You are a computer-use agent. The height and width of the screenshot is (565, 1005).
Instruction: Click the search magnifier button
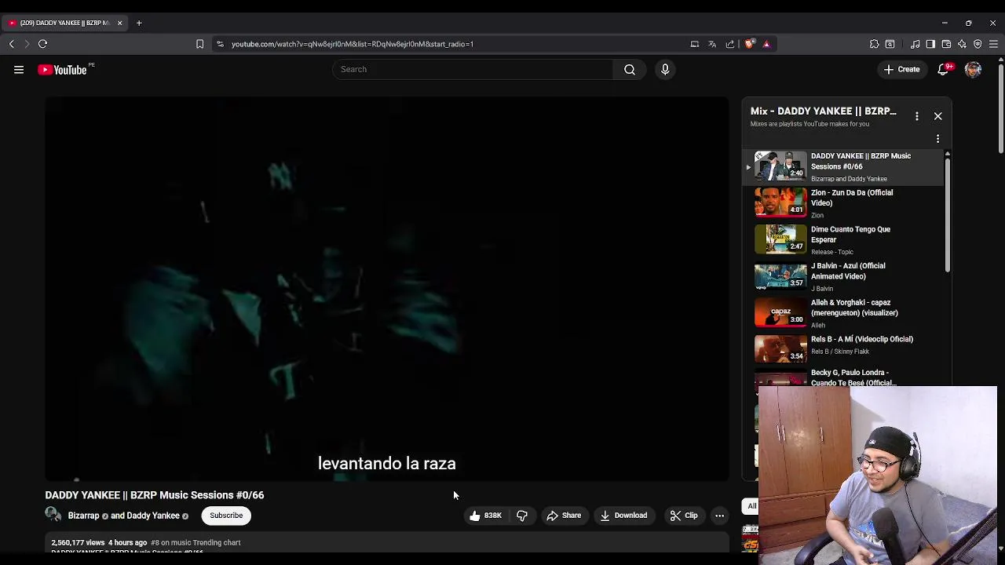[x=630, y=69]
